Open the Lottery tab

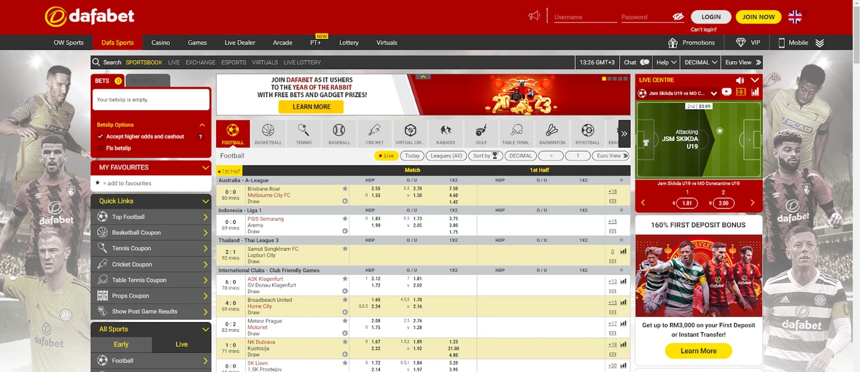(349, 42)
